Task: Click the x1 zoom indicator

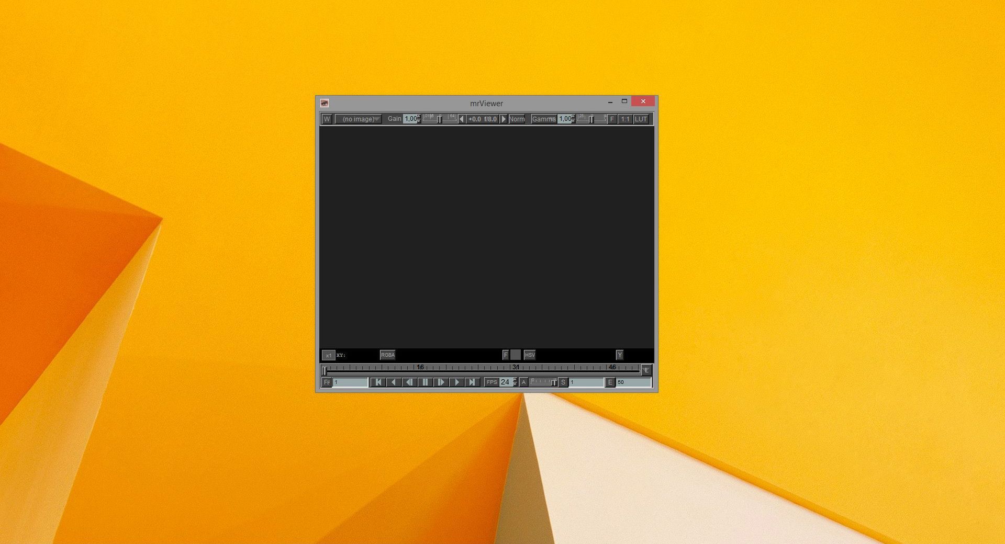Action: [x=329, y=355]
